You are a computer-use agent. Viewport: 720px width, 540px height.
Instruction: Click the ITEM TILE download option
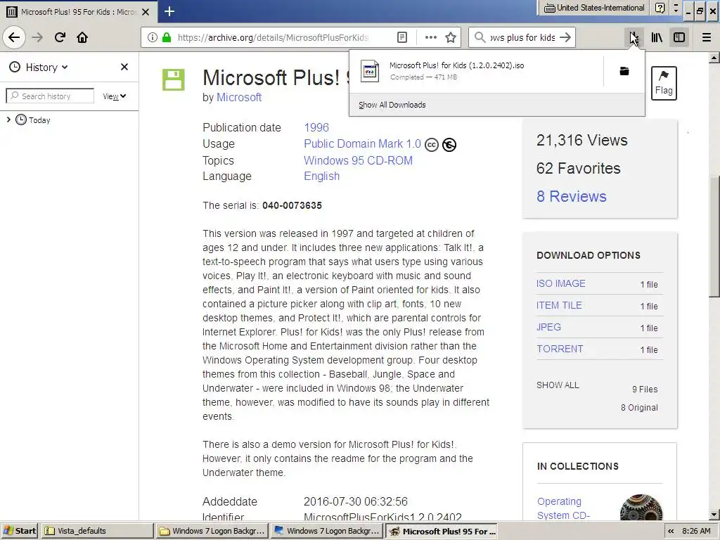[x=559, y=305]
